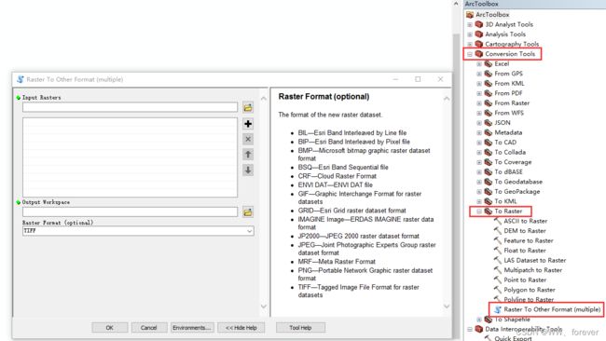The image size is (606, 341).
Task: Click the << Hide Help button
Action: click(x=241, y=327)
